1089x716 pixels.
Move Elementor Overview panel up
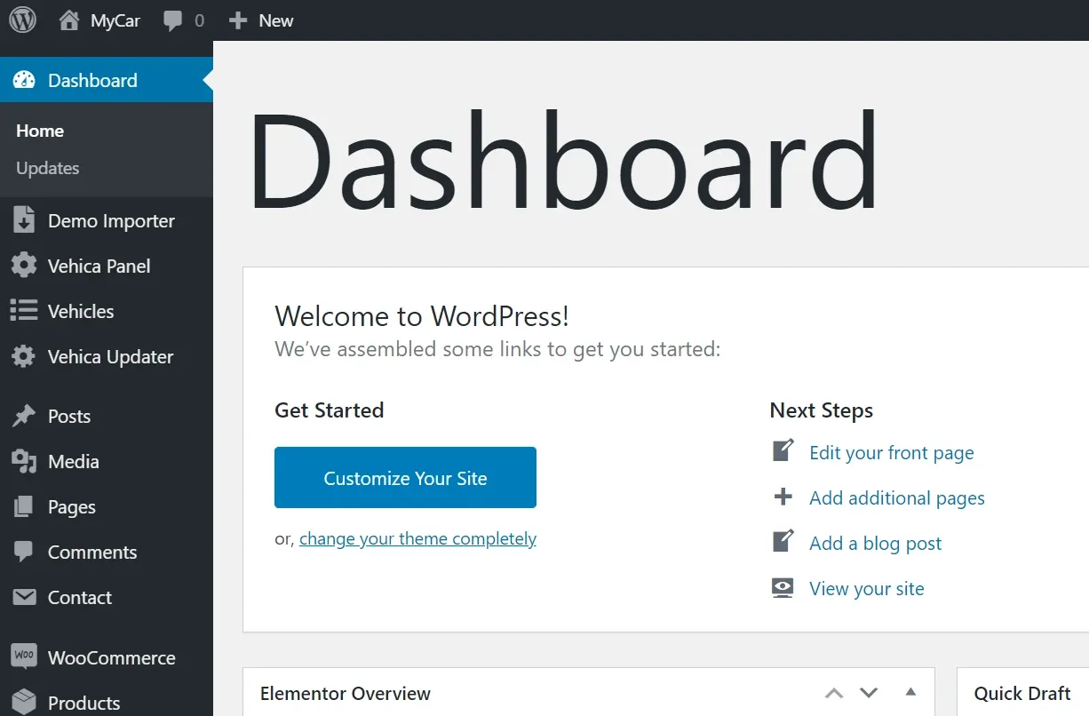click(x=833, y=693)
